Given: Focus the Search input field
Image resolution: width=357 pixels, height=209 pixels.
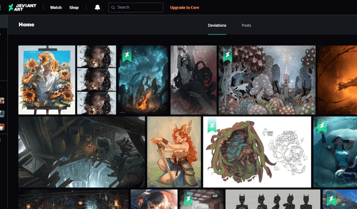Looking at the screenshot, I should 136,7.
